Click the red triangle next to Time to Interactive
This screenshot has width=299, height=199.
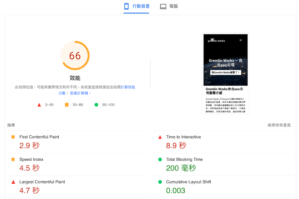(160, 137)
